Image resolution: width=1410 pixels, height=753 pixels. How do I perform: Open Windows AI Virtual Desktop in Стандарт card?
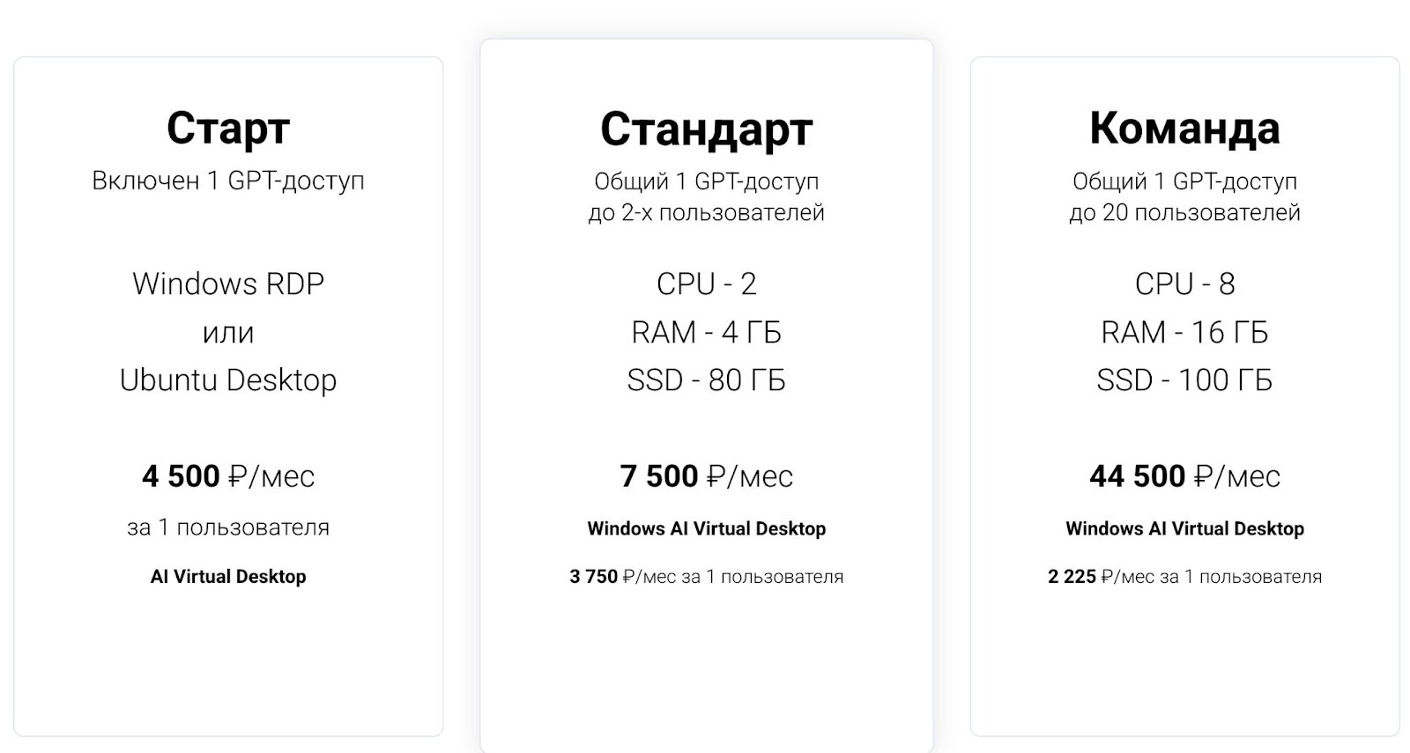pos(706,528)
